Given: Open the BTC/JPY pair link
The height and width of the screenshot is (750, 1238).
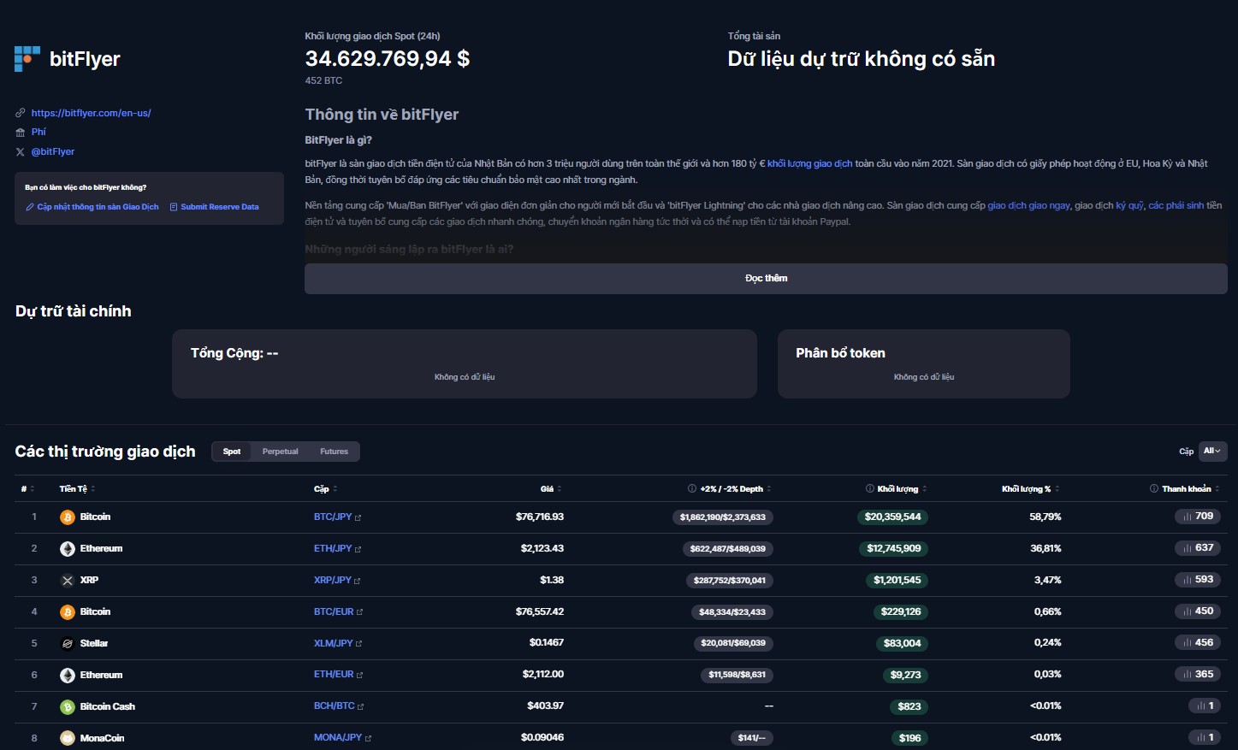Looking at the screenshot, I should [333, 517].
